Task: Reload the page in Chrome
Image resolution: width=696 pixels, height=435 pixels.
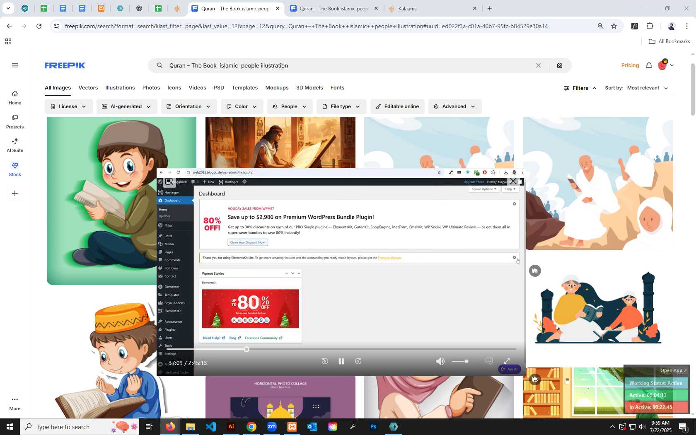Action: click(x=39, y=26)
